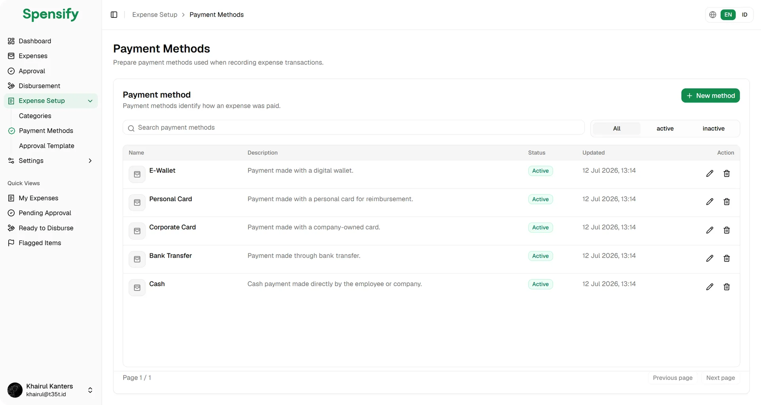Focus the Search payment methods field
Screen dimensions: 761x405
[x=354, y=128]
